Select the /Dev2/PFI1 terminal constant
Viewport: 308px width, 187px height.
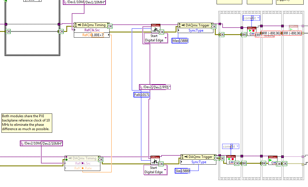point(155,87)
